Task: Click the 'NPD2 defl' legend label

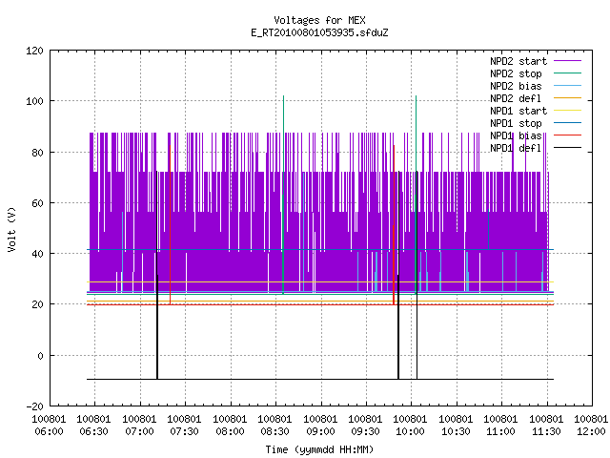Action: [516, 98]
